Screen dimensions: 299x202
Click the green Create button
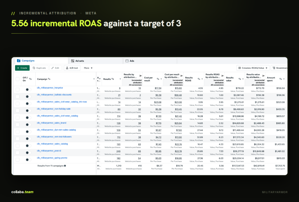22,68
